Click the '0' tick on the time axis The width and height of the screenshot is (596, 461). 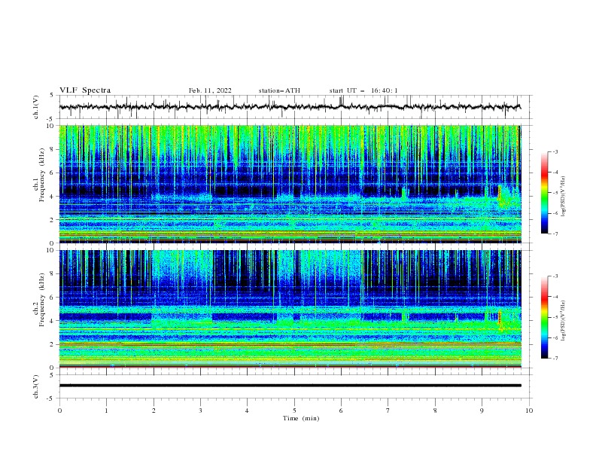pos(59,411)
